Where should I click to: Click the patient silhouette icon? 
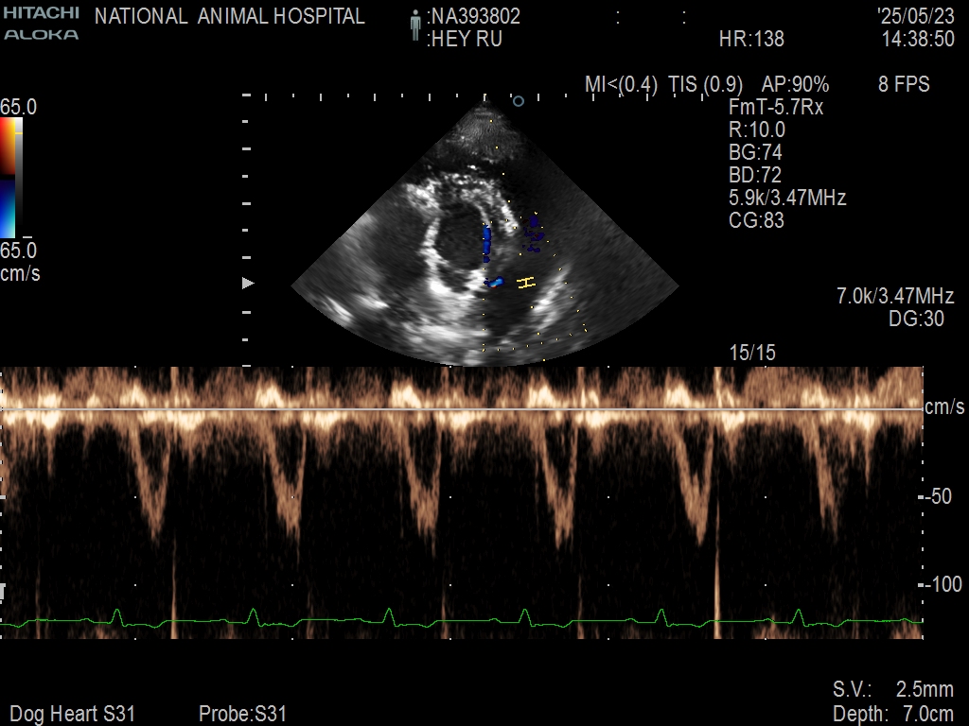pyautogui.click(x=414, y=26)
